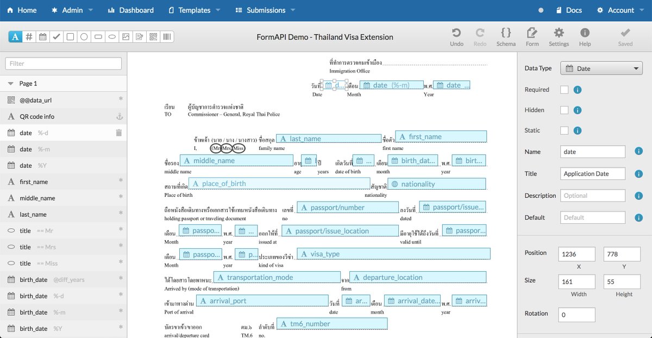
Task: Select the circle shape tool
Action: point(84,37)
